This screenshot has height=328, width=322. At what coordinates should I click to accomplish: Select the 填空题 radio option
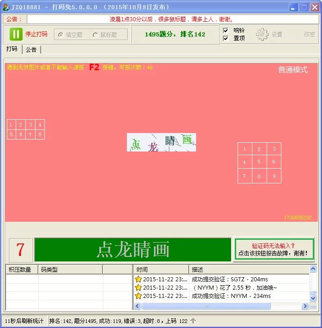pos(60,35)
